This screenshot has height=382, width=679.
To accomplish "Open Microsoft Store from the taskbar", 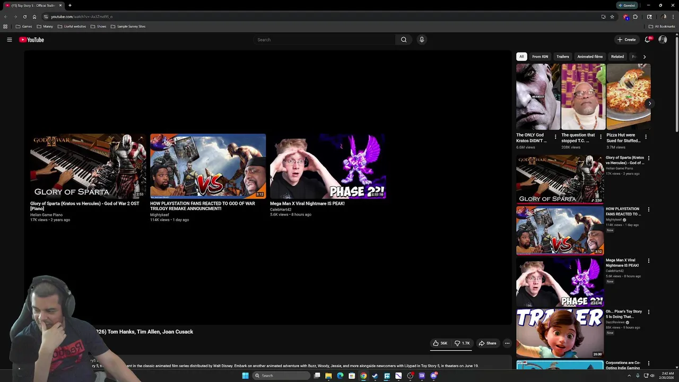I will (352, 376).
